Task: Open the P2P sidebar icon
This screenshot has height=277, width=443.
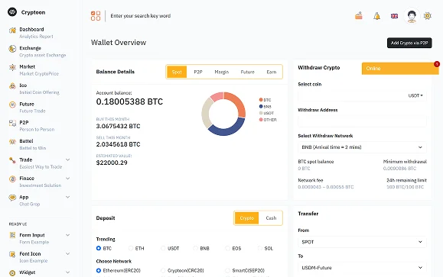Action: click(x=12, y=123)
